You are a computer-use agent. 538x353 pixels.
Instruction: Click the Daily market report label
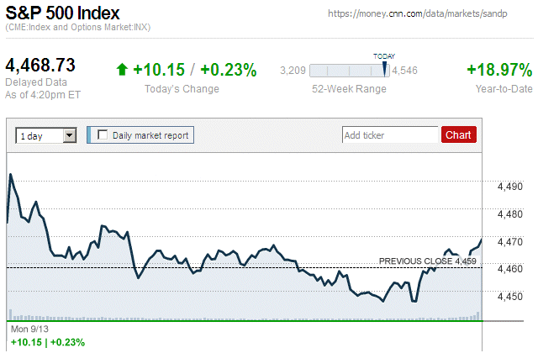coord(150,134)
